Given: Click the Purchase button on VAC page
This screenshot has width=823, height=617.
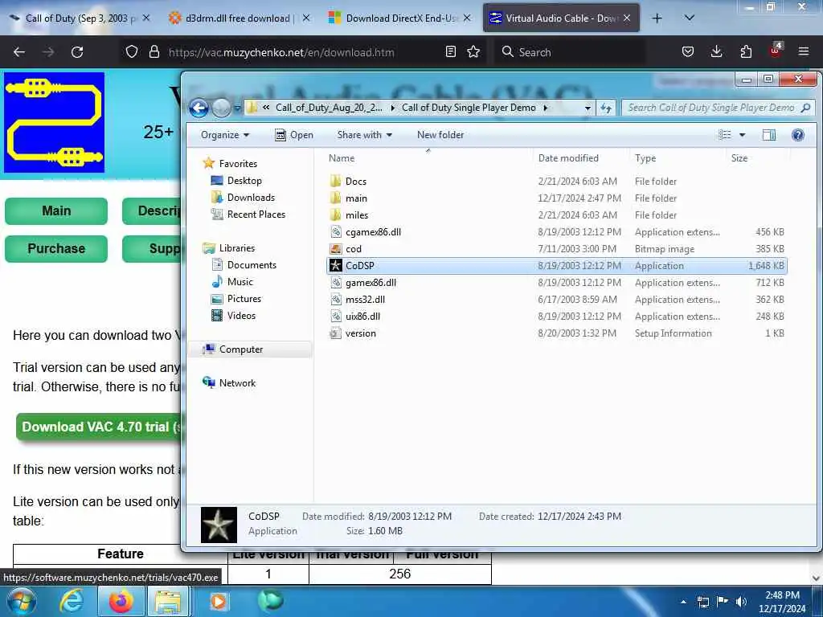Looking at the screenshot, I should coord(56,248).
